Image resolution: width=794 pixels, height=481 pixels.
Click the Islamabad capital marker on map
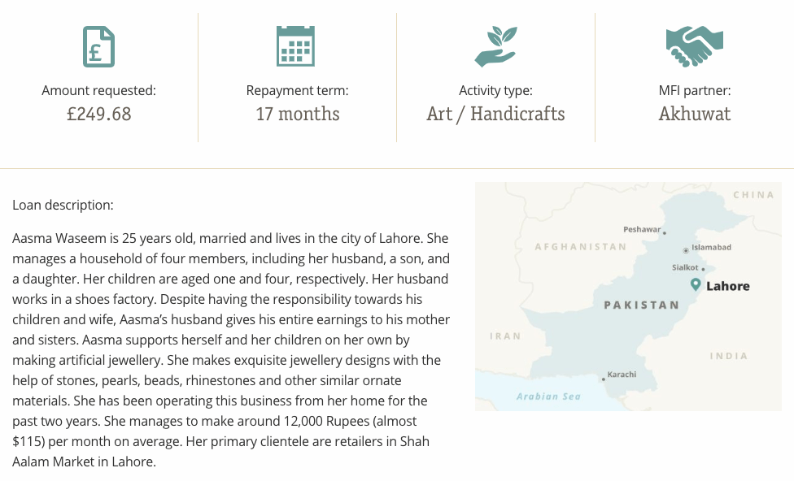686,250
